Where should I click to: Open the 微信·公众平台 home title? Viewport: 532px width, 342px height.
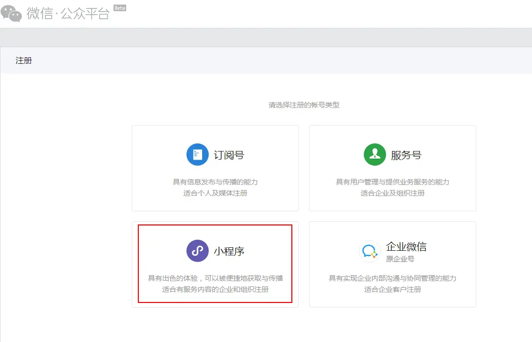click(x=68, y=14)
